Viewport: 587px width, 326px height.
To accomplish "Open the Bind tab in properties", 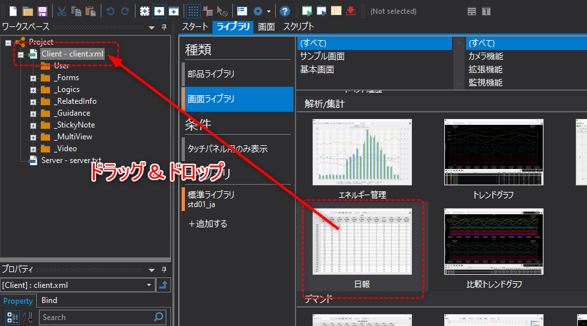I will click(x=49, y=300).
